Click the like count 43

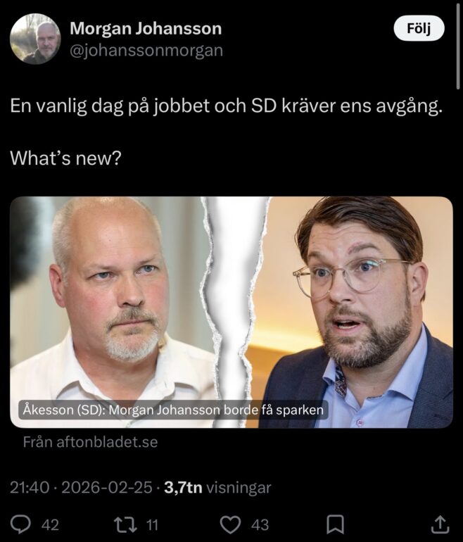pyautogui.click(x=260, y=525)
